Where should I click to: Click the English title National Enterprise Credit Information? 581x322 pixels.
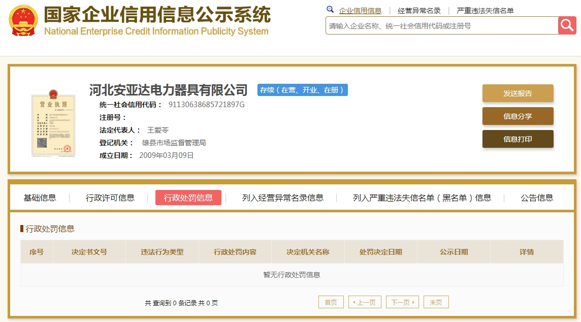tap(156, 31)
